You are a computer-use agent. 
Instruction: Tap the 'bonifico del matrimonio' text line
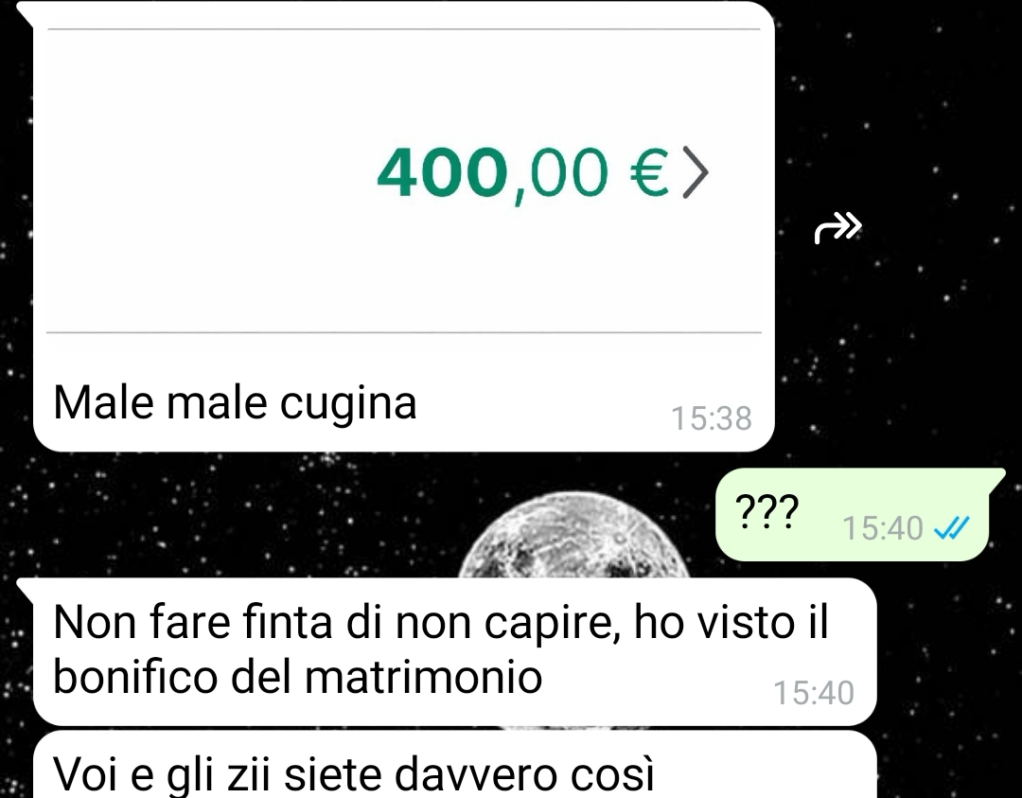[297, 678]
